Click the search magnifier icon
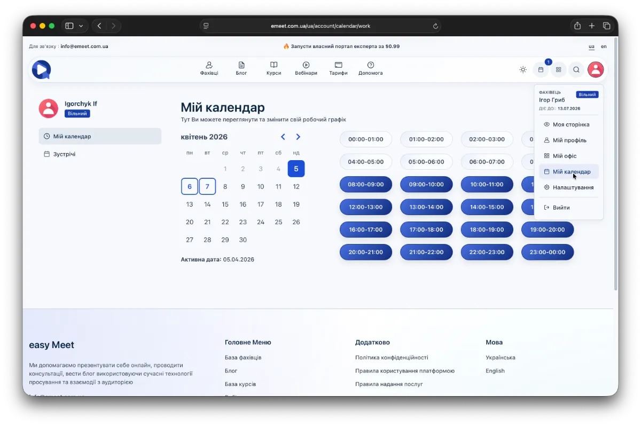Viewport: 641px width, 426px height. point(576,69)
